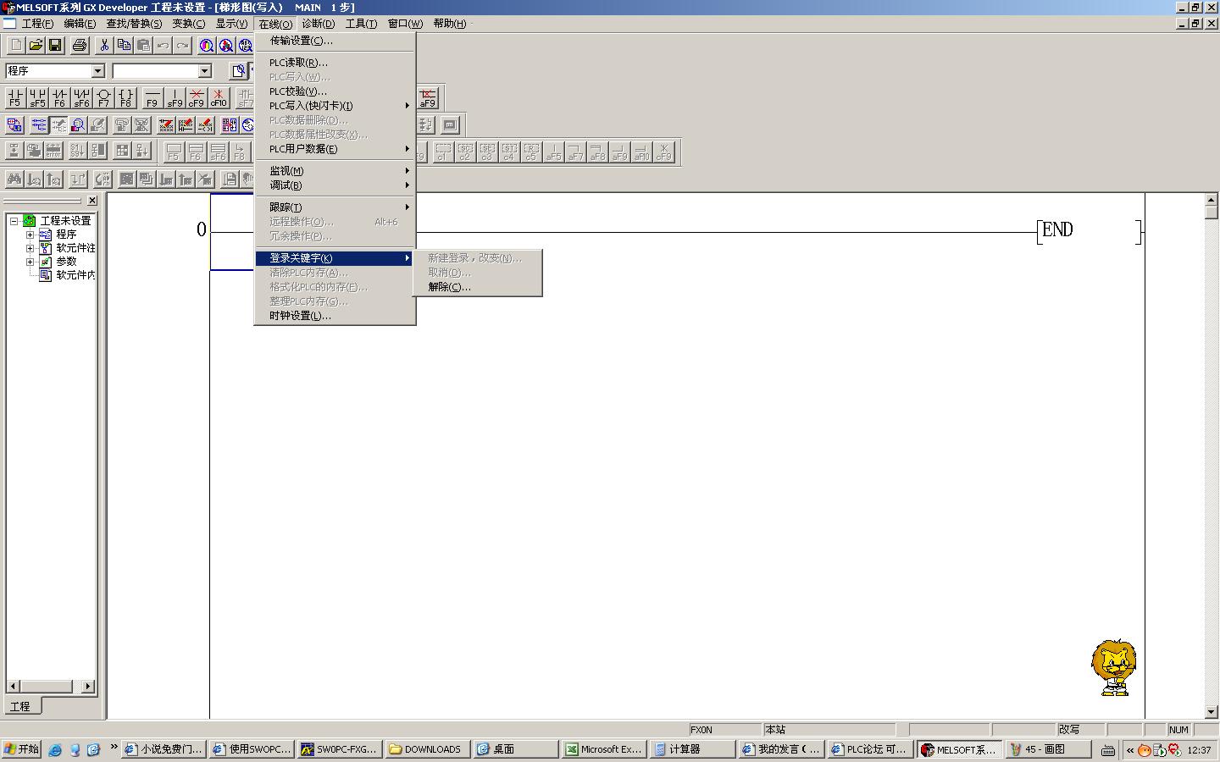
Task: Open the 工程 menu
Action: click(x=37, y=24)
